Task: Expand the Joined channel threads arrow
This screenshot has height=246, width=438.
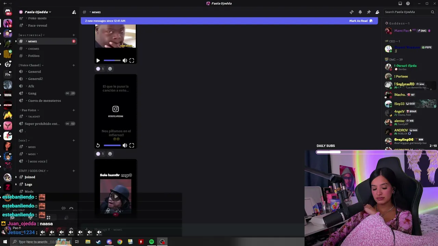Action: click(16, 177)
